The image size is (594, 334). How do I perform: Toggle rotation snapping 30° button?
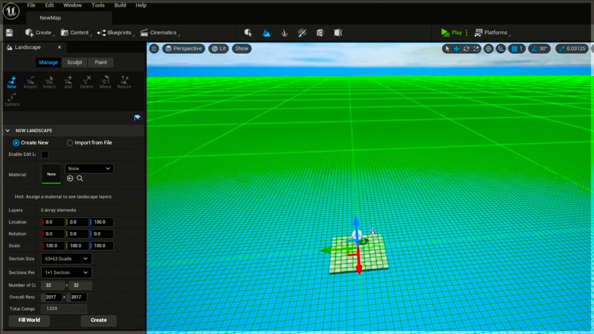539,49
